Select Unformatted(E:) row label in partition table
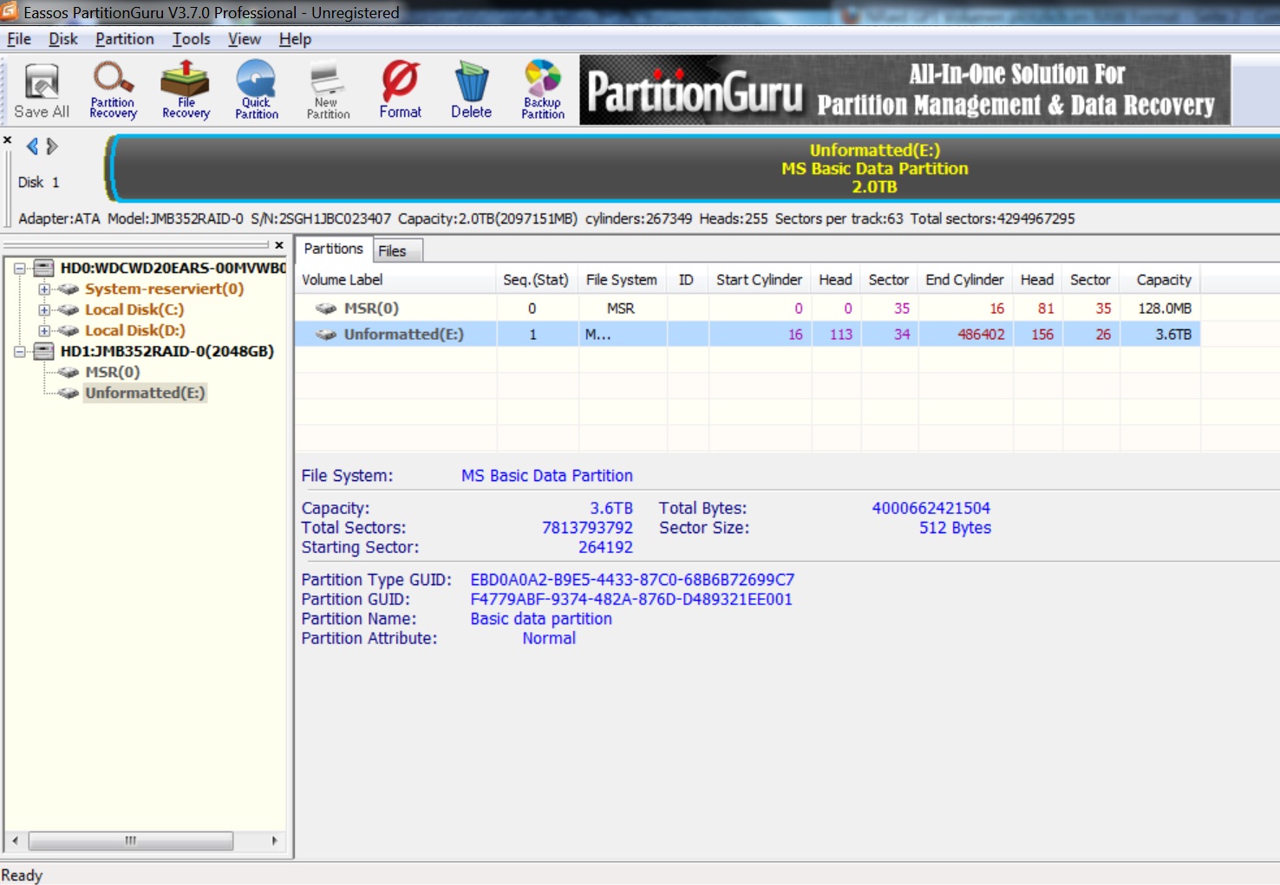1280x885 pixels. [404, 334]
